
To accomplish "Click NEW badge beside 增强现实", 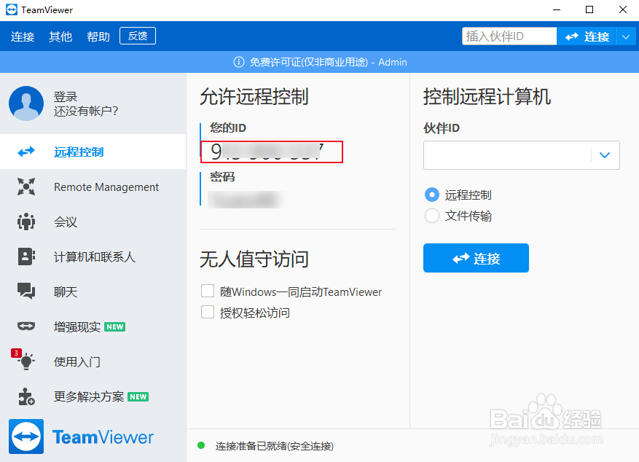I will point(115,326).
